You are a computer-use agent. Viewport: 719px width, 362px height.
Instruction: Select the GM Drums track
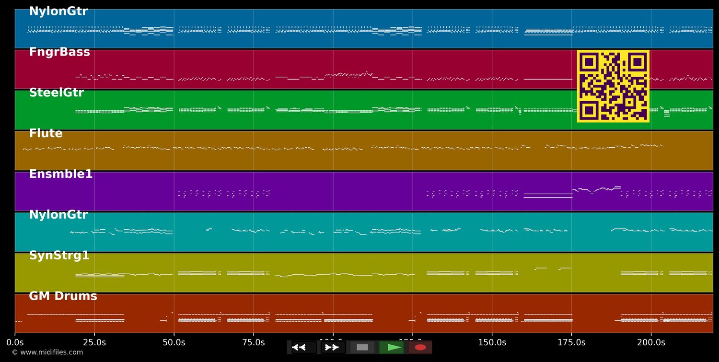[61, 296]
